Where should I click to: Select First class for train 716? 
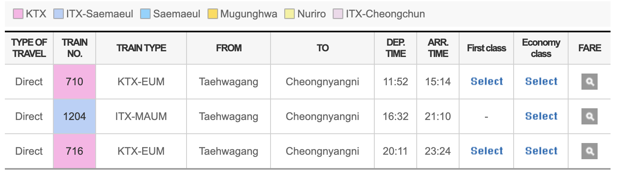(x=487, y=151)
